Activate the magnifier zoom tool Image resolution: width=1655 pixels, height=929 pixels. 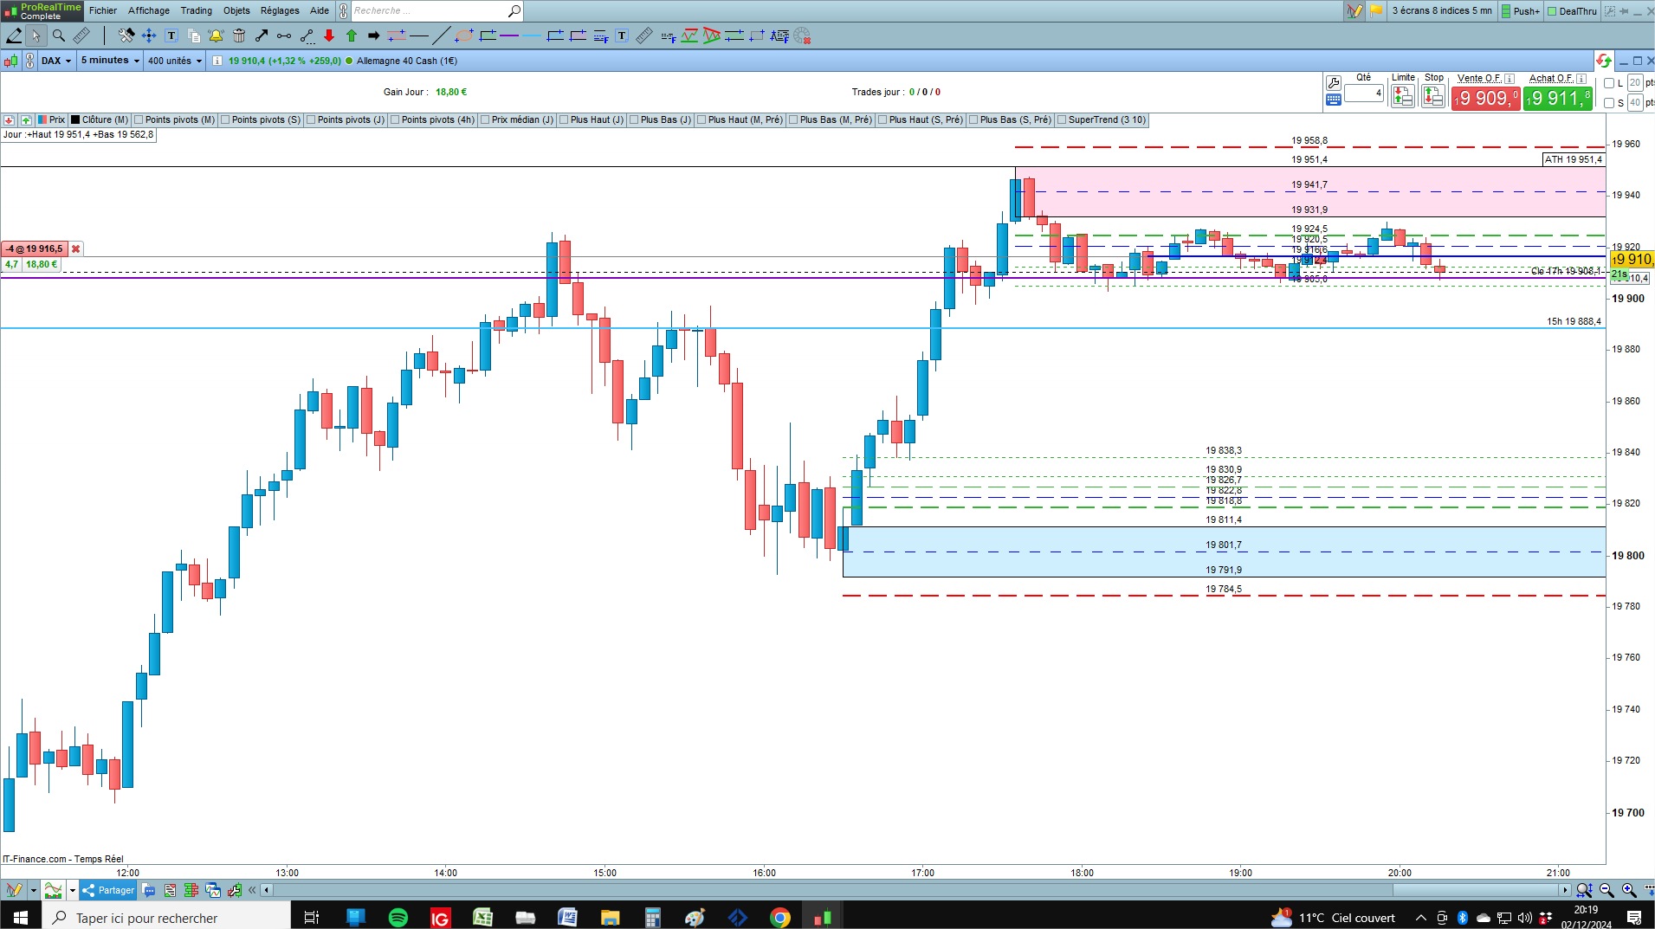(58, 35)
